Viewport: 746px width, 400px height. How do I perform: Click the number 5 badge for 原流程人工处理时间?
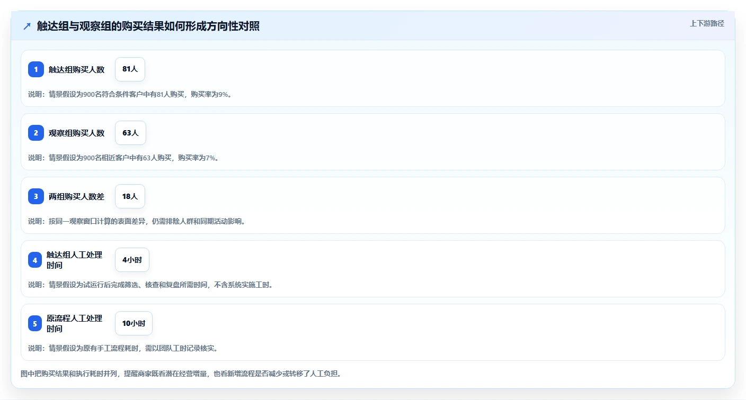(35, 323)
